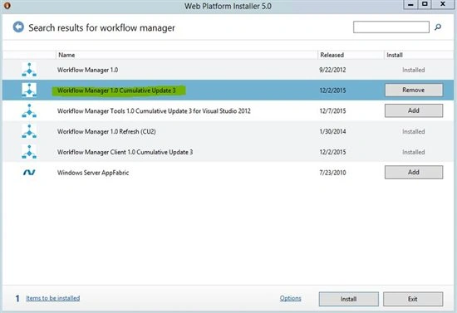Click Installed status for Workflow Manager Client 1.0
The width and height of the screenshot is (457, 313).
click(x=414, y=152)
